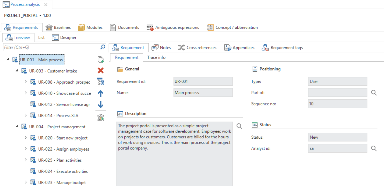Expand UR-008 Approach prospect node
384x188 pixels.
click(x=26, y=82)
